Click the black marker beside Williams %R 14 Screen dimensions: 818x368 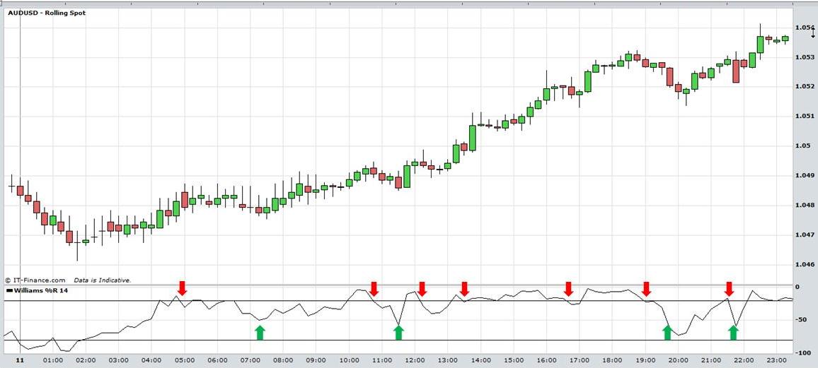(9, 290)
